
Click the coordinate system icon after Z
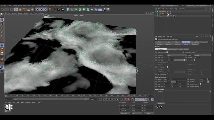pos(50,9)
